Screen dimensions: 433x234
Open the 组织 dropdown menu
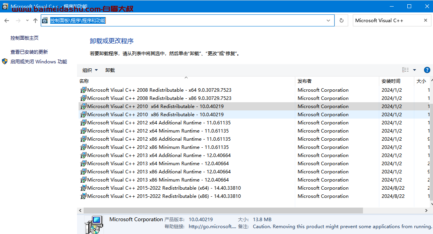90,70
